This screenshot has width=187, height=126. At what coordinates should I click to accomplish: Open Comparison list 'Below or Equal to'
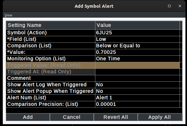point(137,46)
